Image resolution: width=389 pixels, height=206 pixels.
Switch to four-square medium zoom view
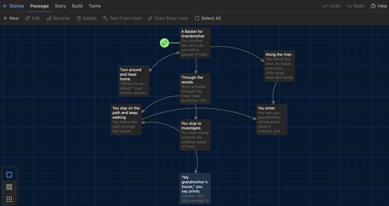(9, 187)
